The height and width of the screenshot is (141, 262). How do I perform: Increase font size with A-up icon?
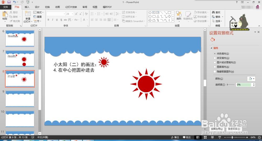(76, 14)
